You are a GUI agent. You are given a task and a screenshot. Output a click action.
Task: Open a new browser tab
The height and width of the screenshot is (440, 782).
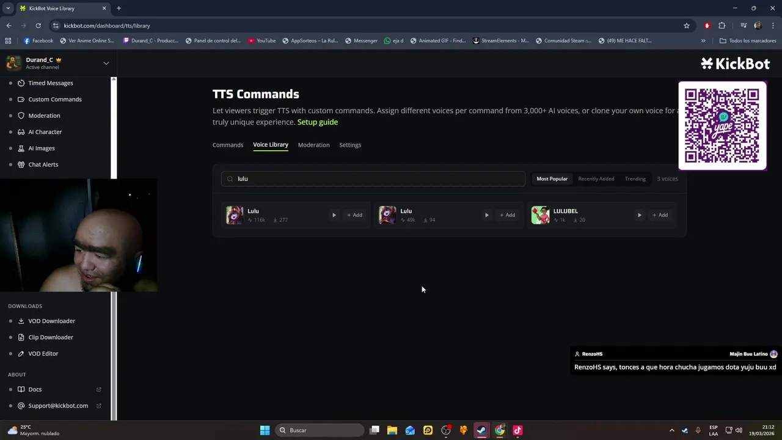119,9
